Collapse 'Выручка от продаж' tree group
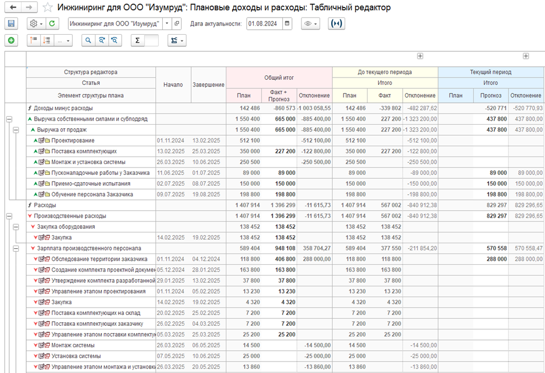Viewport: 545px width, 373px height. point(16,130)
